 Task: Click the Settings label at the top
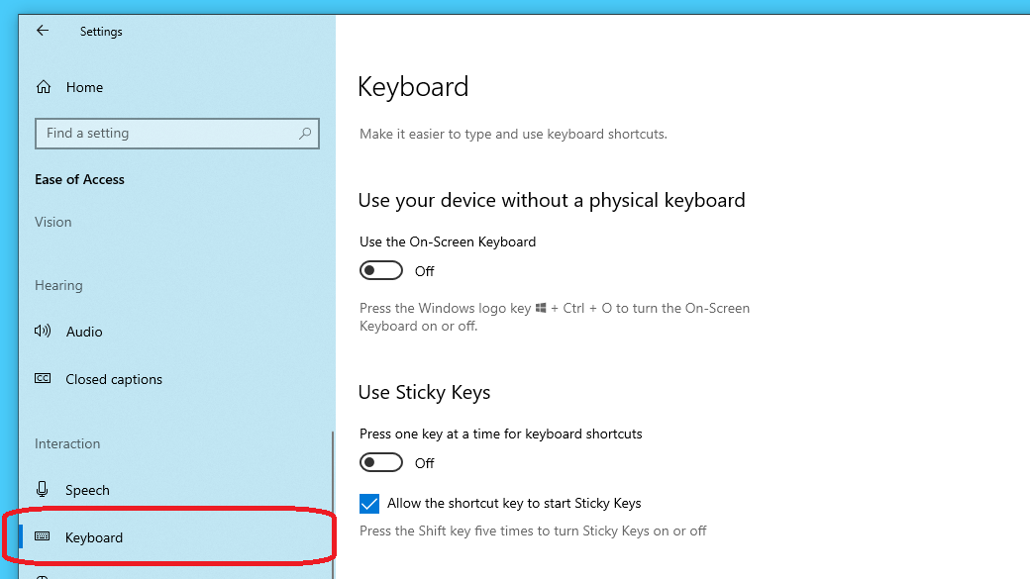[100, 31]
